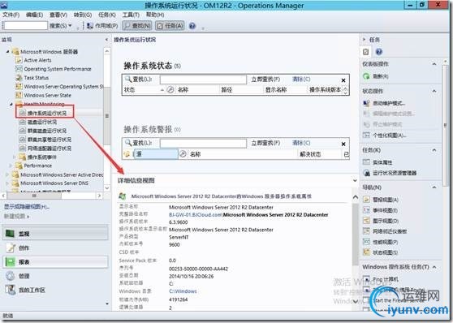Click 清除(C) in 操作系统警报 section
Image resolution: width=453 pixels, height=323 pixels.
[x=301, y=143]
